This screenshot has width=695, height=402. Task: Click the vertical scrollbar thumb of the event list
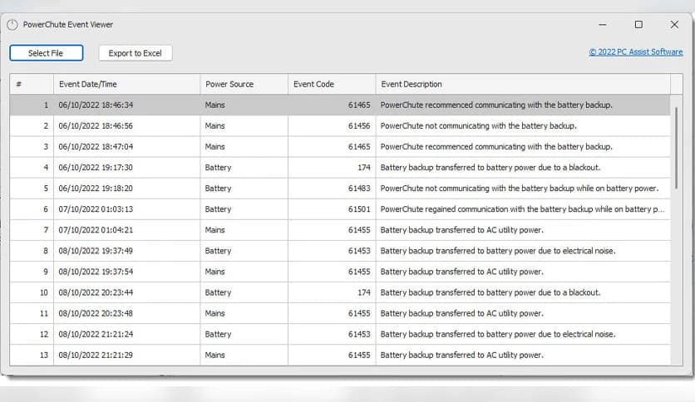[676, 148]
